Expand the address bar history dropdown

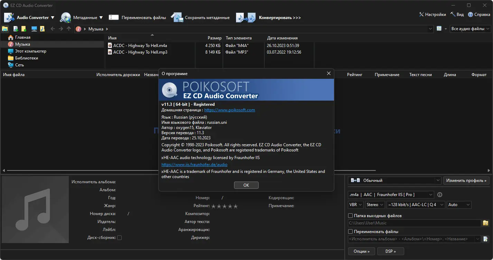coord(430,29)
